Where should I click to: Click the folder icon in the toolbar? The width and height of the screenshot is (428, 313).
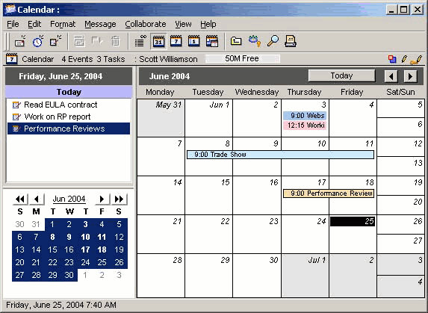click(236, 42)
